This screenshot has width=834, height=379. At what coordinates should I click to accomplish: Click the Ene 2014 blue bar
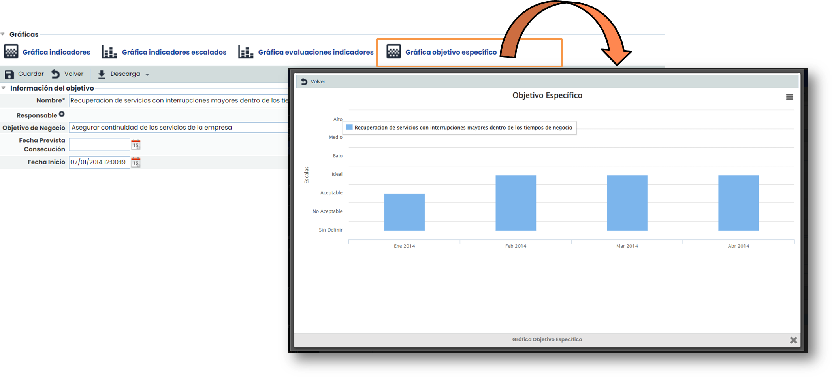click(x=404, y=212)
